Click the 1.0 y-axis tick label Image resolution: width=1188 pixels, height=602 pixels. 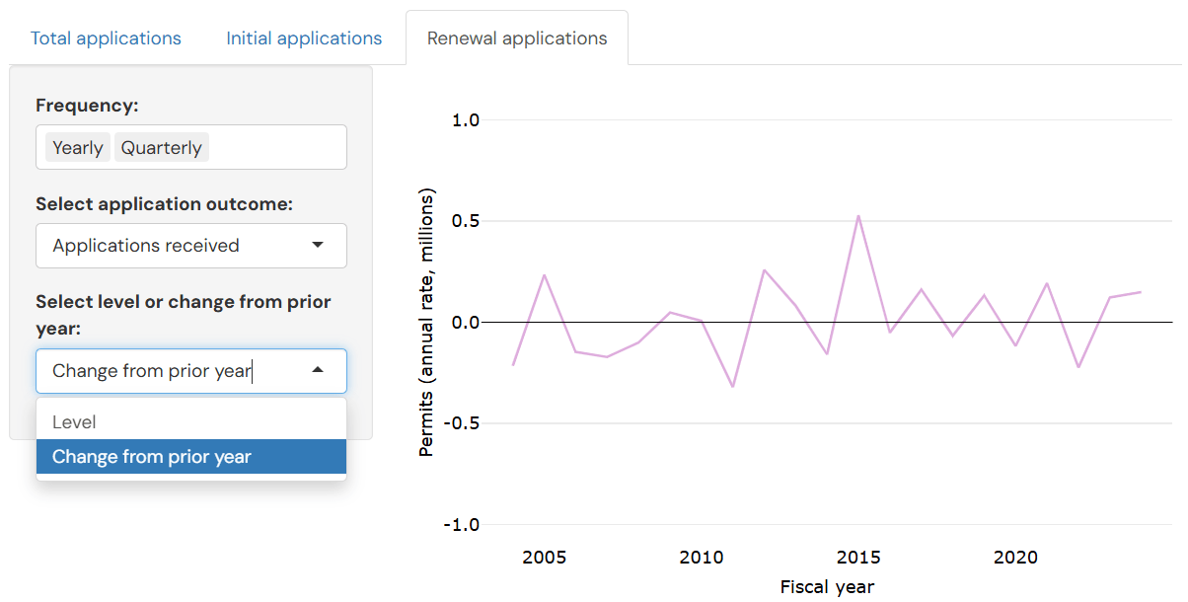[465, 120]
